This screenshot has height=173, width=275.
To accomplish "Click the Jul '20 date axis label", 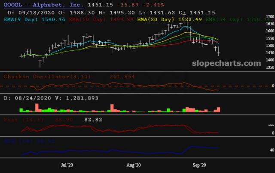I will pos(67,165).
